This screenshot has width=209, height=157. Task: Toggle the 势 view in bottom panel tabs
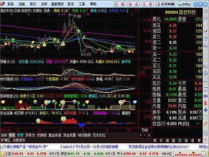180,140
